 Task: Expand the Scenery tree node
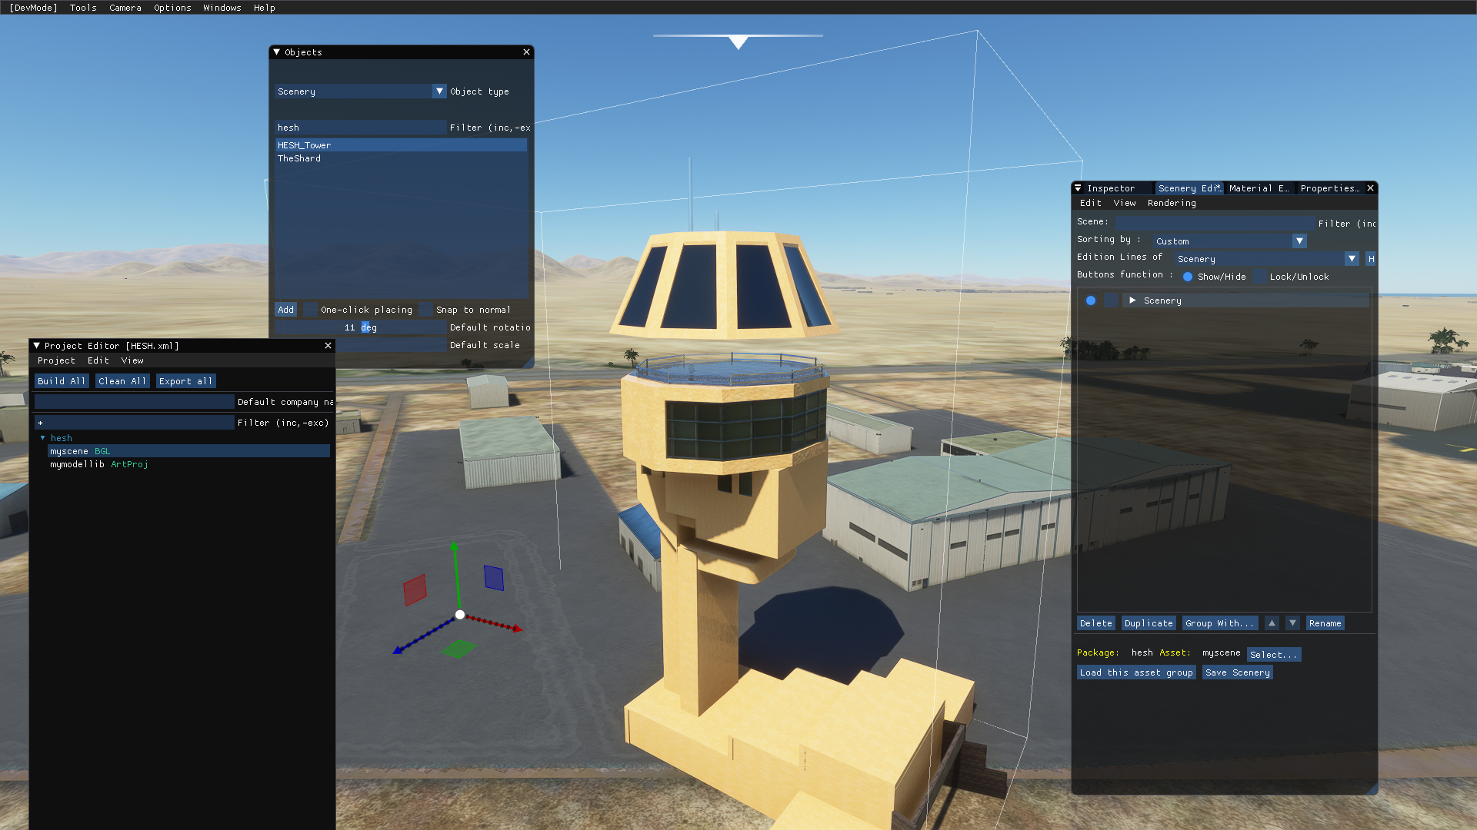click(1132, 300)
